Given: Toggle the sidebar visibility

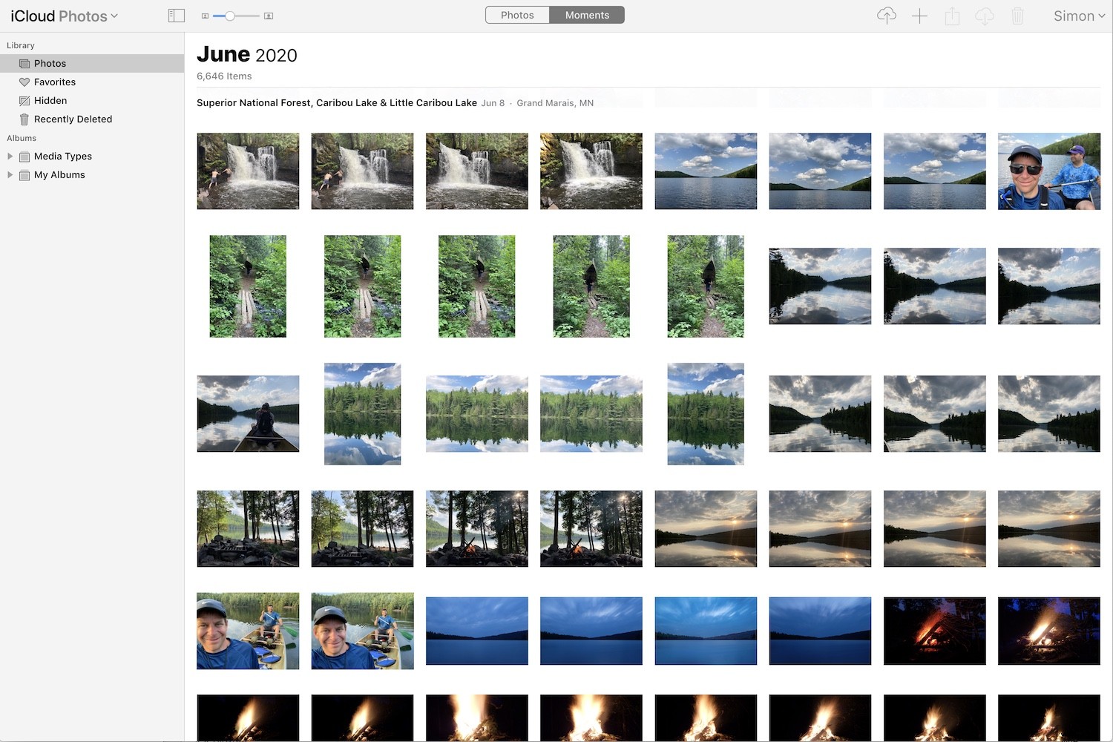Looking at the screenshot, I should 176,15.
